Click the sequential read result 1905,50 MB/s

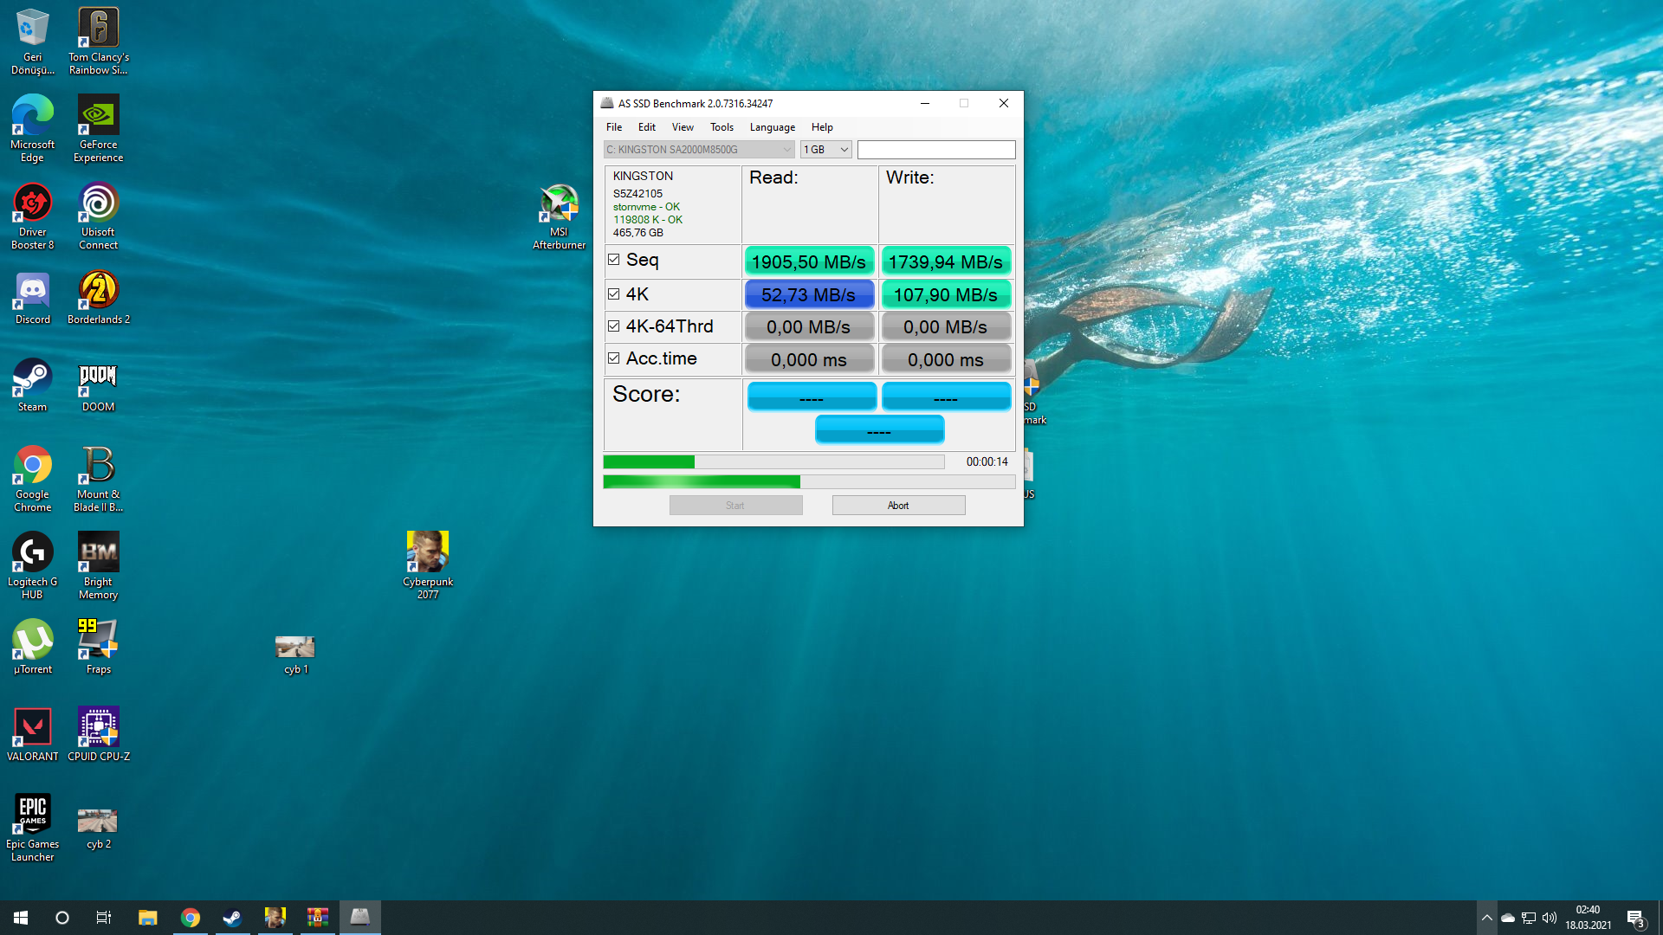point(808,261)
